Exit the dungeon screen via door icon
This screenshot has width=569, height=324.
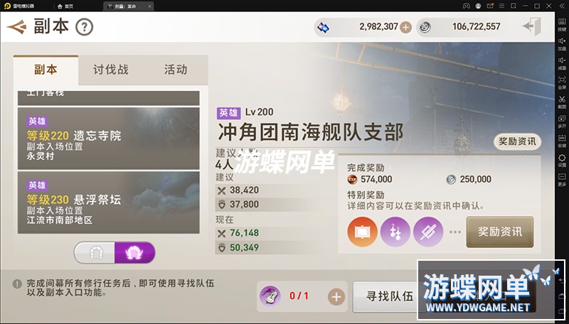532,26
